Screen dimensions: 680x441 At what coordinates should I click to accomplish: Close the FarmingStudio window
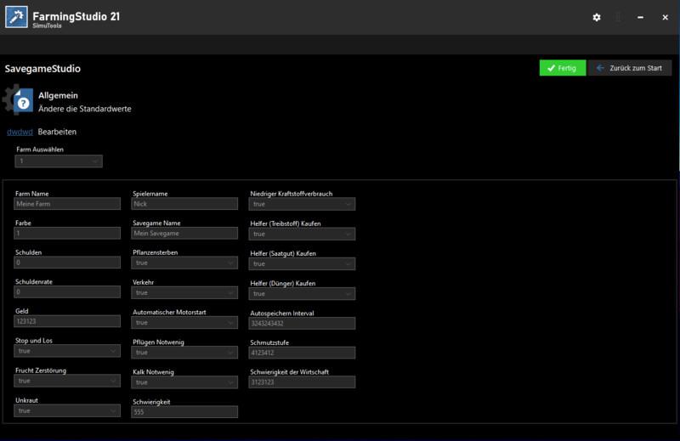tap(663, 17)
